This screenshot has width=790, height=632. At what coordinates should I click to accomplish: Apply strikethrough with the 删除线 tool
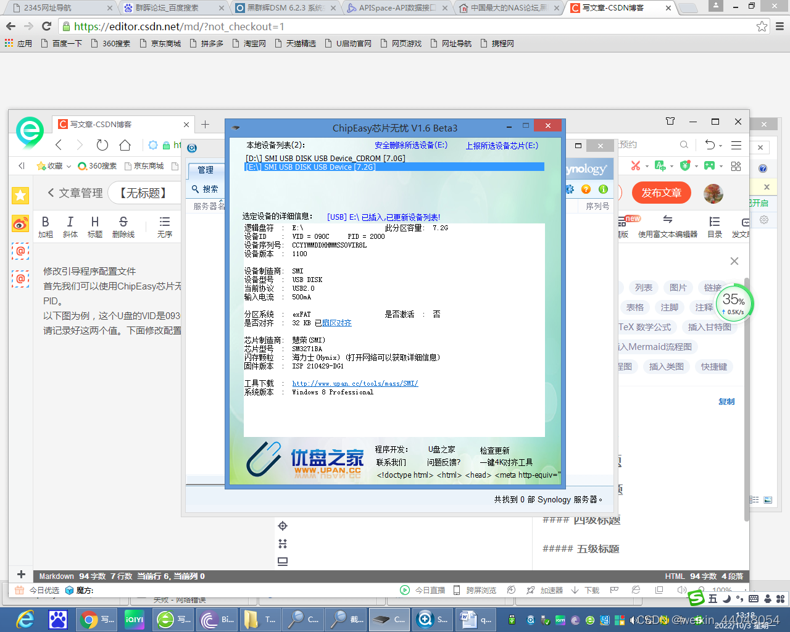pyautogui.click(x=123, y=227)
